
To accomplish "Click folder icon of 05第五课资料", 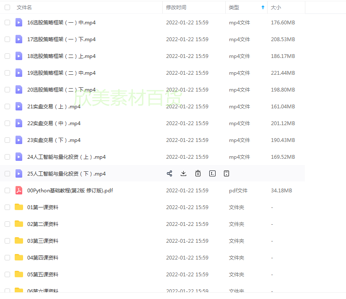I will (19, 274).
